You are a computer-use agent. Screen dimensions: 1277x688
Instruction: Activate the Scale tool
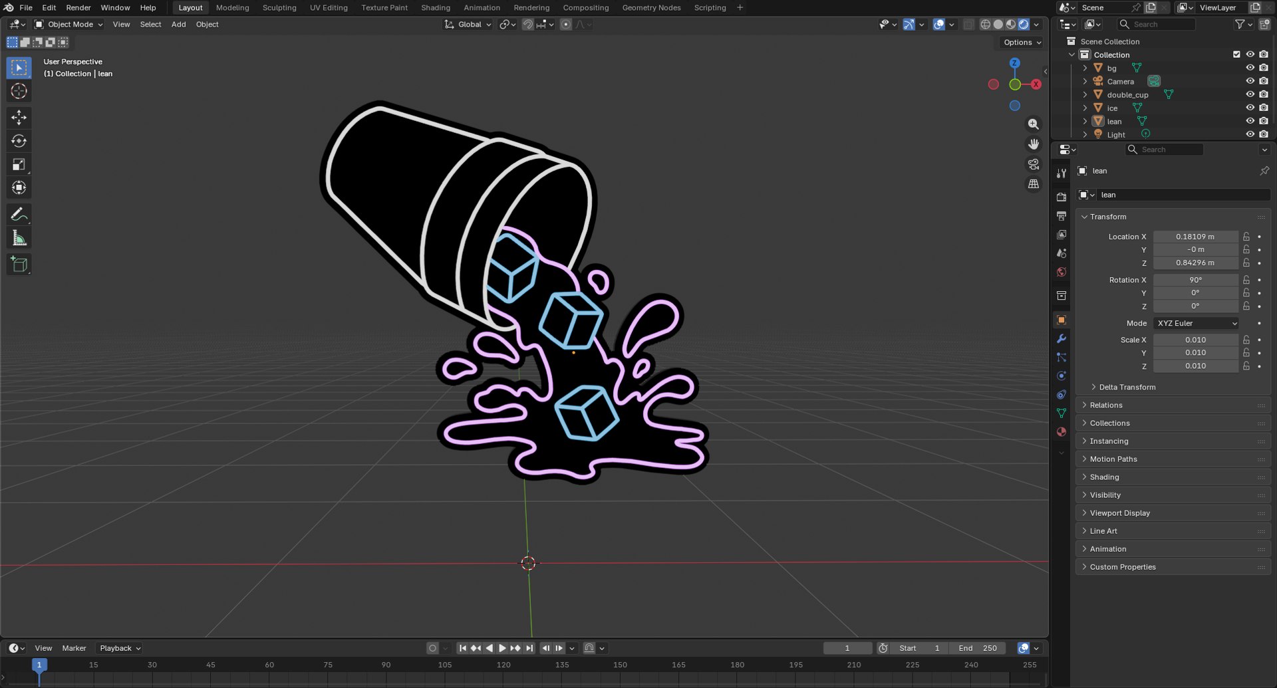pyautogui.click(x=19, y=164)
